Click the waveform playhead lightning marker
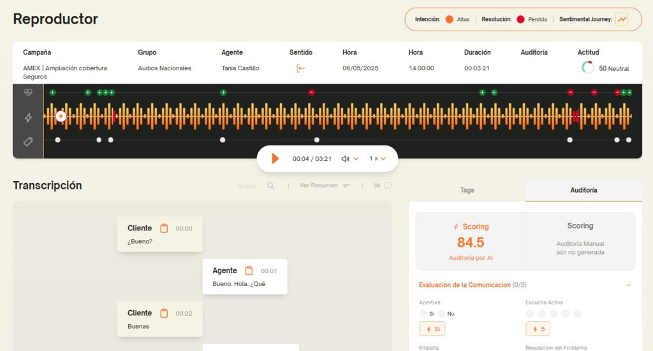The height and width of the screenshot is (351, 653). (x=61, y=116)
